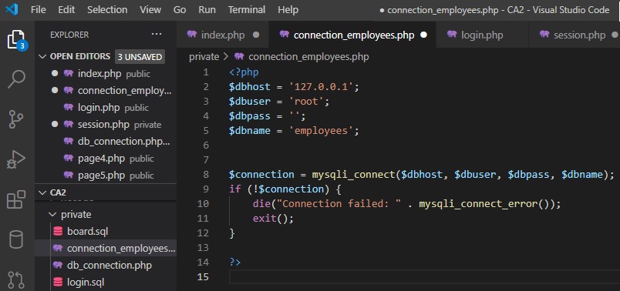Open the Search view in activity bar
The width and height of the screenshot is (620, 291).
click(x=16, y=79)
